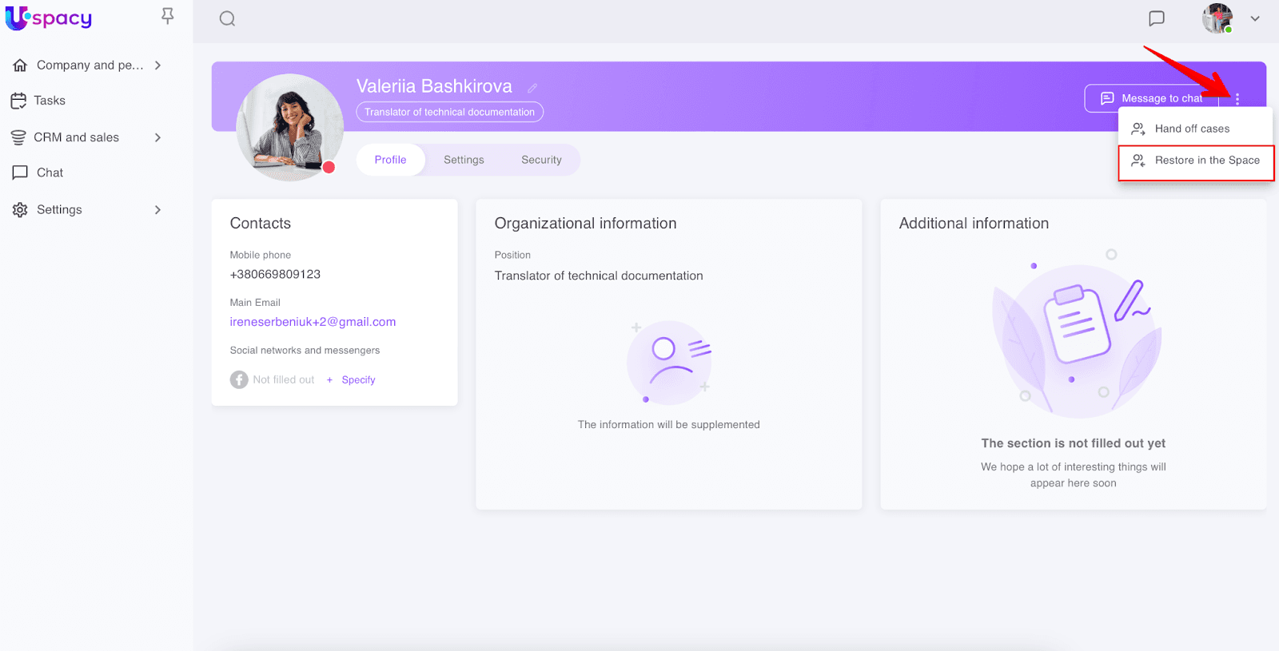This screenshot has width=1279, height=651.
Task: Pin the sidebar with pushpin icon
Action: tap(167, 16)
